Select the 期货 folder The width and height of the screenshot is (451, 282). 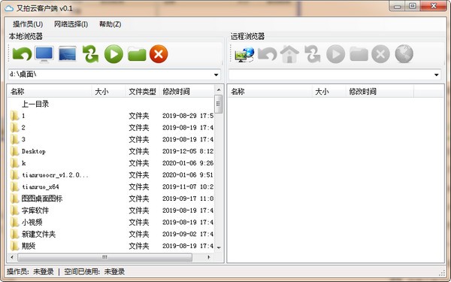[x=29, y=246]
